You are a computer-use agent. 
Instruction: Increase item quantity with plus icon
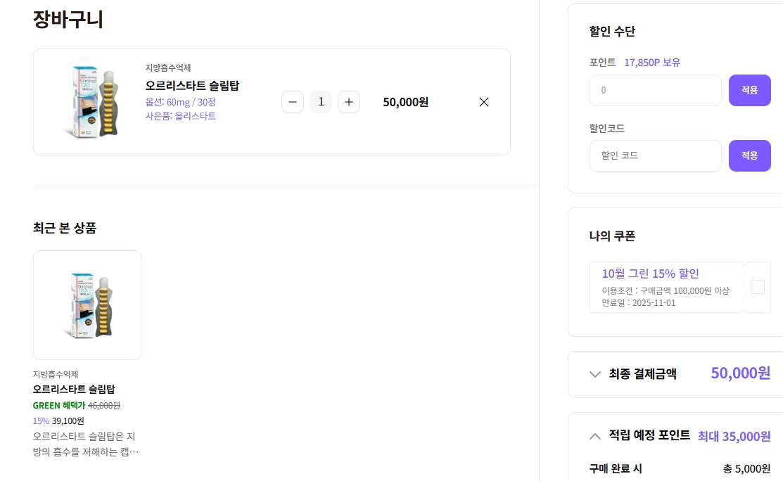click(349, 102)
